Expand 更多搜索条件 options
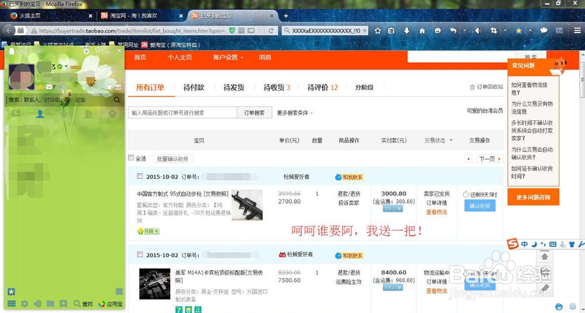Image resolution: width=585 pixels, height=313 pixels. (x=295, y=113)
